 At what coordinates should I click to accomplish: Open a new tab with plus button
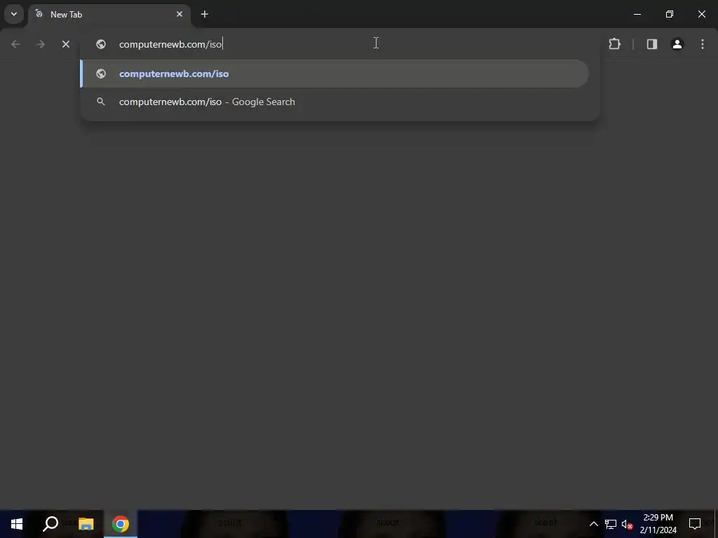205,14
